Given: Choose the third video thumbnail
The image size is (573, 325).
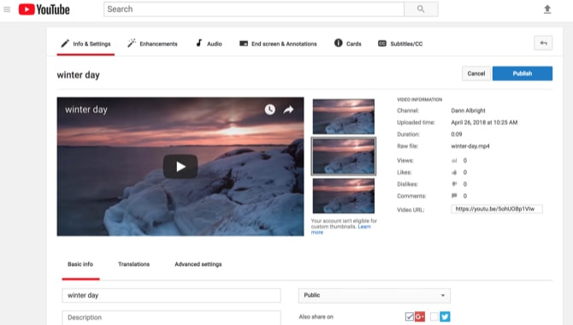Looking at the screenshot, I should [344, 196].
